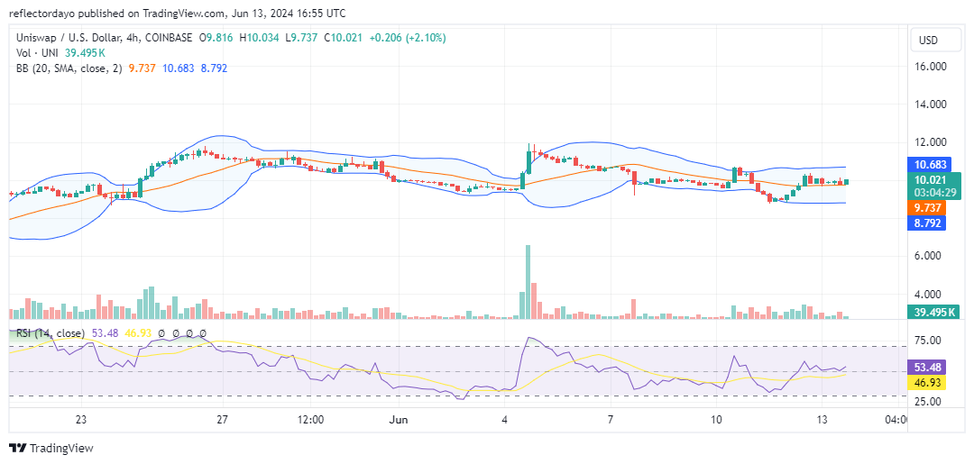Screen dimensions: 974x464
Task: Select the RSI (14, close) indicator legend
Action: (51, 333)
